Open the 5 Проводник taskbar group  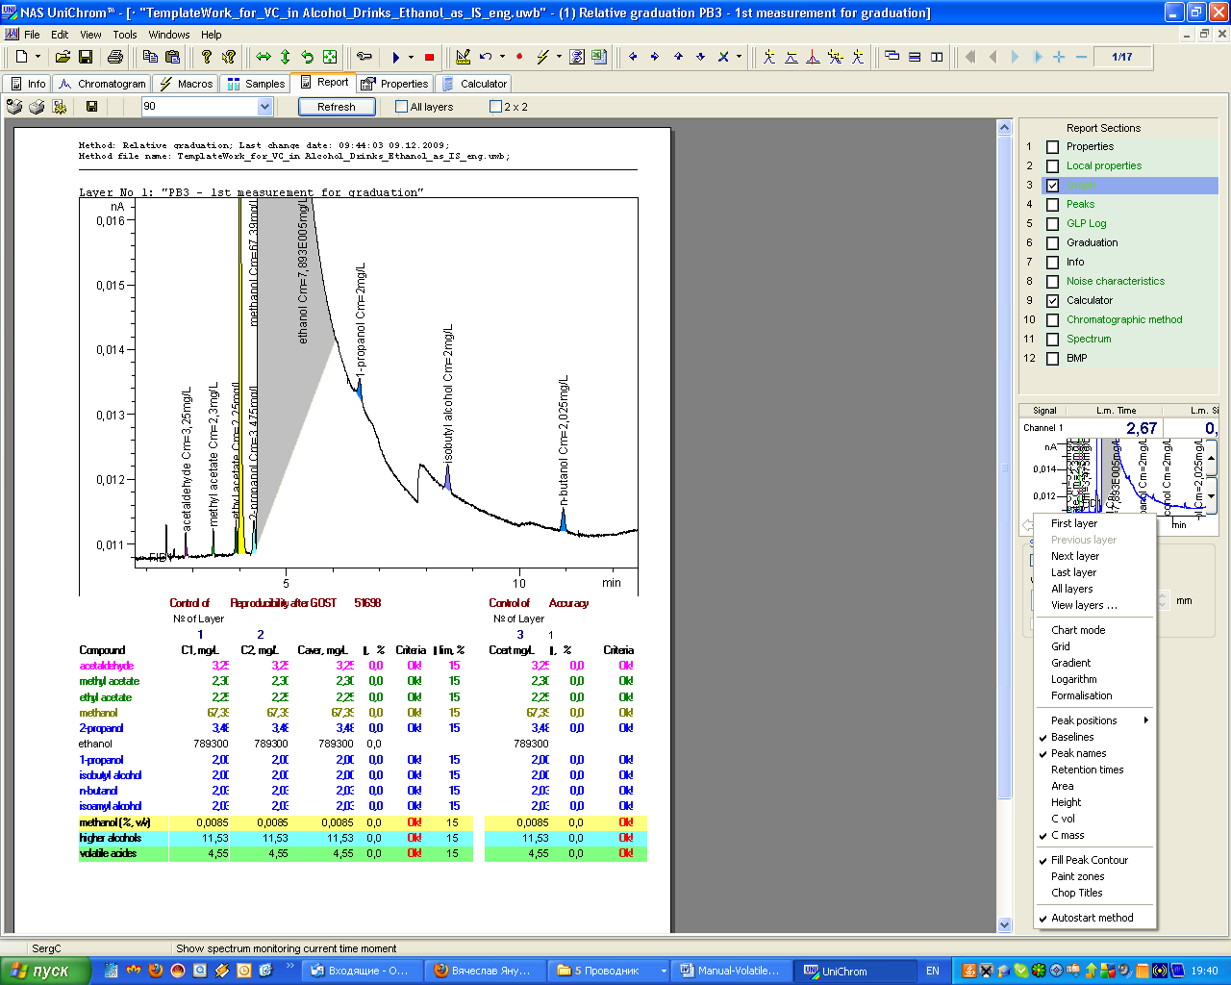(x=611, y=971)
